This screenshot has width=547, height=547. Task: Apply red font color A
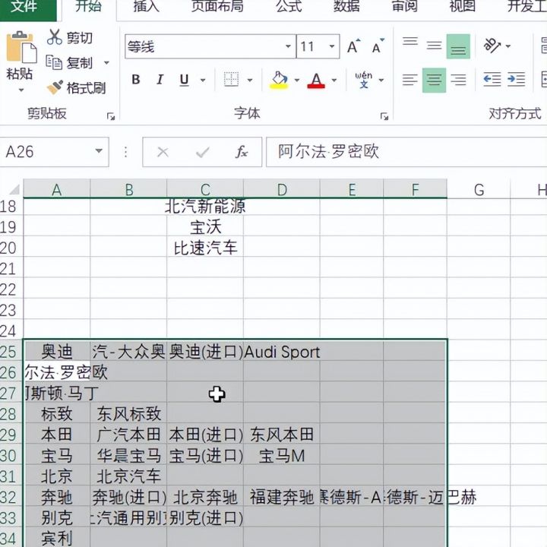[316, 80]
